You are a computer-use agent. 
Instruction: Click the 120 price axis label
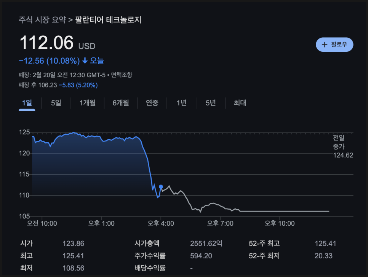click(x=24, y=153)
